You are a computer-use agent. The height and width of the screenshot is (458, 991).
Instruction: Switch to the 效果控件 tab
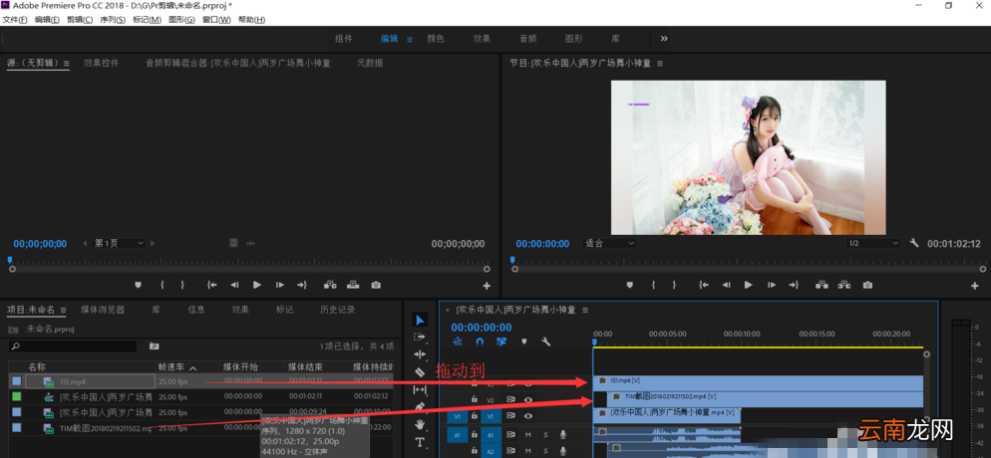pyautogui.click(x=101, y=63)
